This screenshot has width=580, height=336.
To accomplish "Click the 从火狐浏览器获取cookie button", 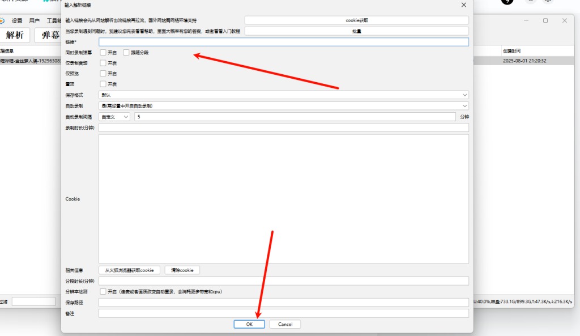I will 129,270.
